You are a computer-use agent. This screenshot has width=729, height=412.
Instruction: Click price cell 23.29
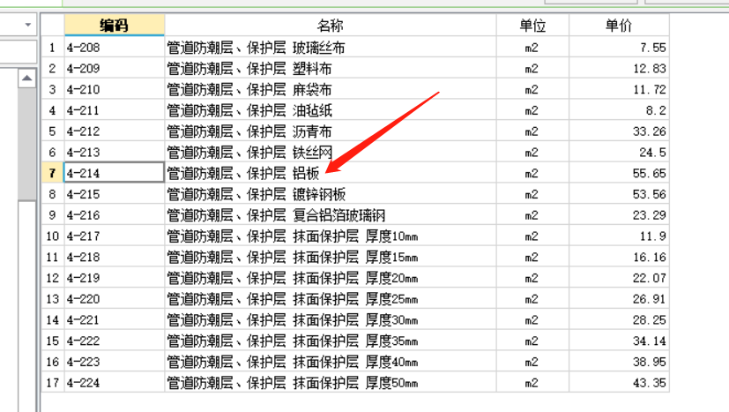pyautogui.click(x=620, y=215)
